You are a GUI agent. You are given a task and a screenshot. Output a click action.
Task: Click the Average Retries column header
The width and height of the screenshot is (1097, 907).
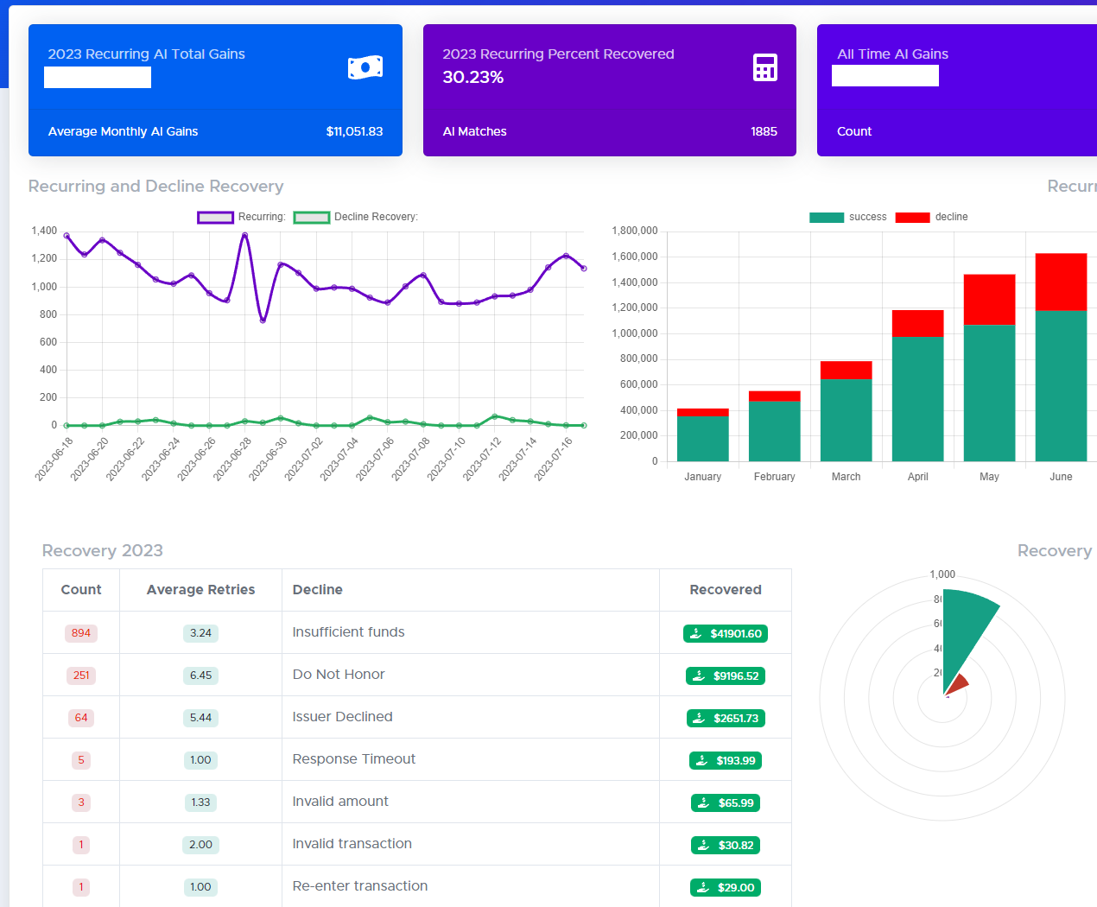tap(200, 590)
